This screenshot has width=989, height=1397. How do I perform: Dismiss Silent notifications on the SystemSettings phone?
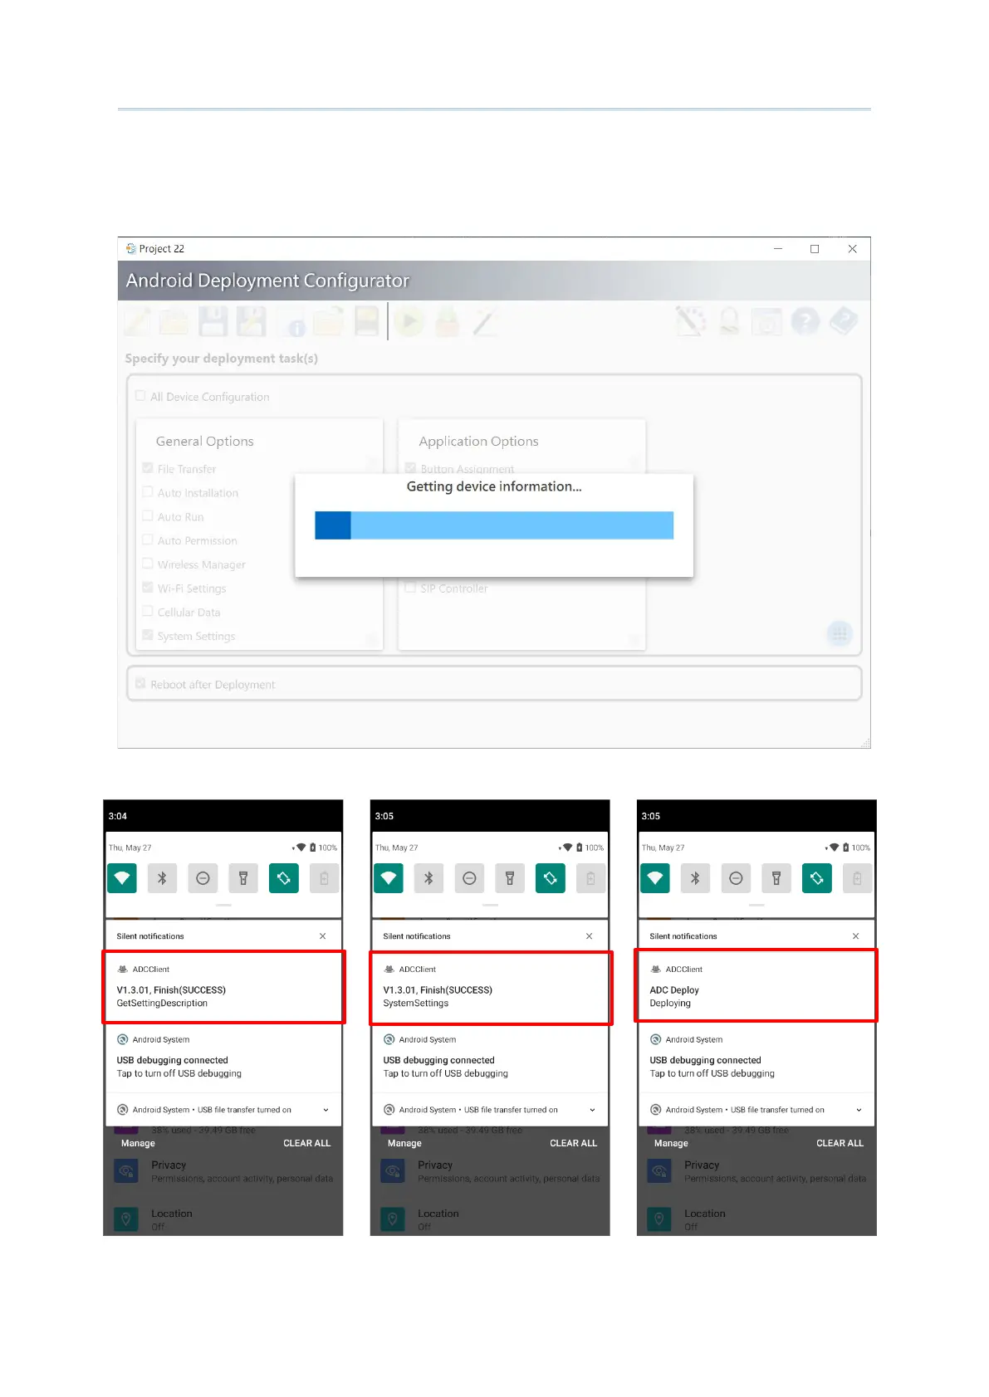590,936
